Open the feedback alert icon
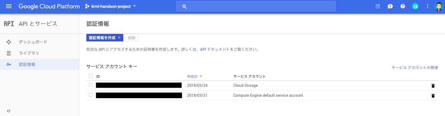Viewport: 445px width, 116px height. tap(390, 6)
